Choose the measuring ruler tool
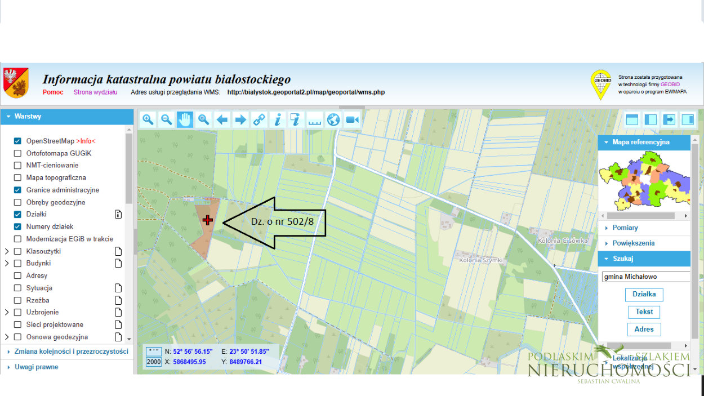Screen dimensions: 704x396 tap(315, 119)
